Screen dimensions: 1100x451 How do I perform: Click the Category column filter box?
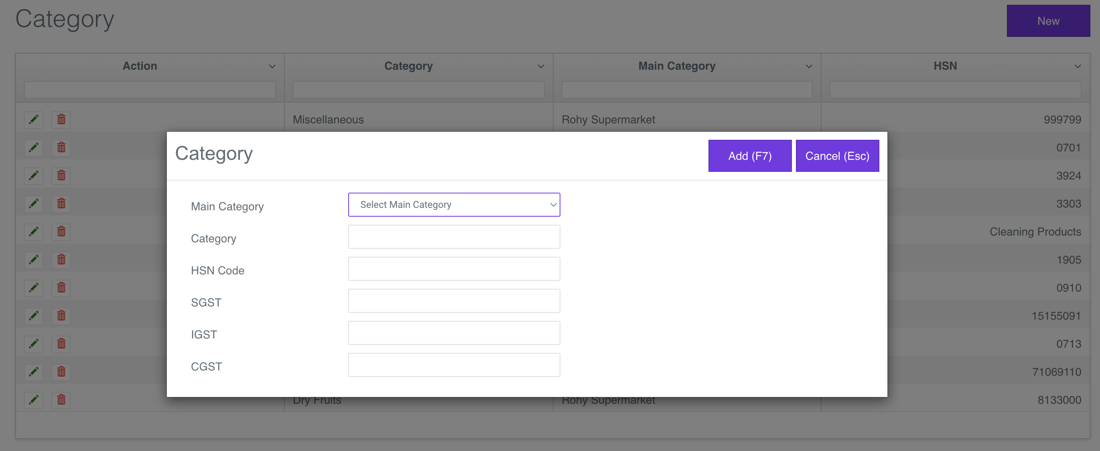(x=418, y=90)
